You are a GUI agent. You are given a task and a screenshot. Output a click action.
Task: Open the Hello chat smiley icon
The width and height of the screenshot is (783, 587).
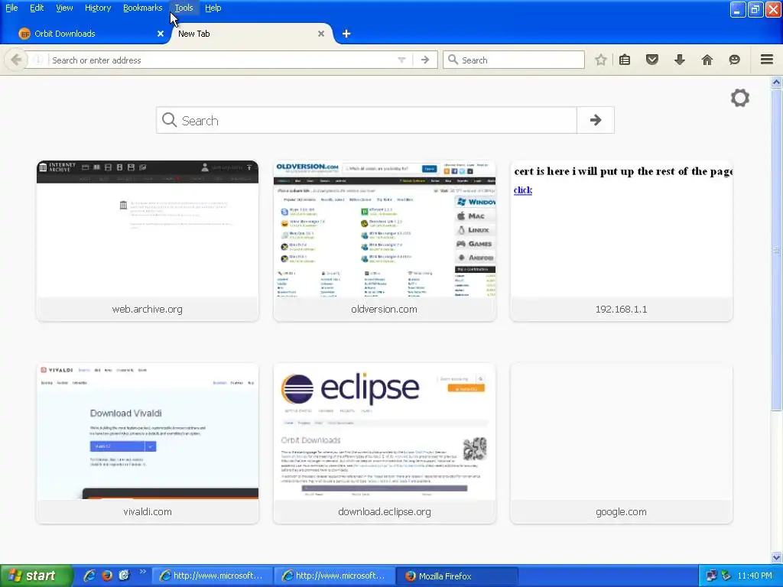[x=735, y=60]
